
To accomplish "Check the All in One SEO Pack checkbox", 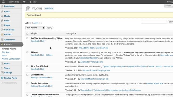I will (27, 66).
